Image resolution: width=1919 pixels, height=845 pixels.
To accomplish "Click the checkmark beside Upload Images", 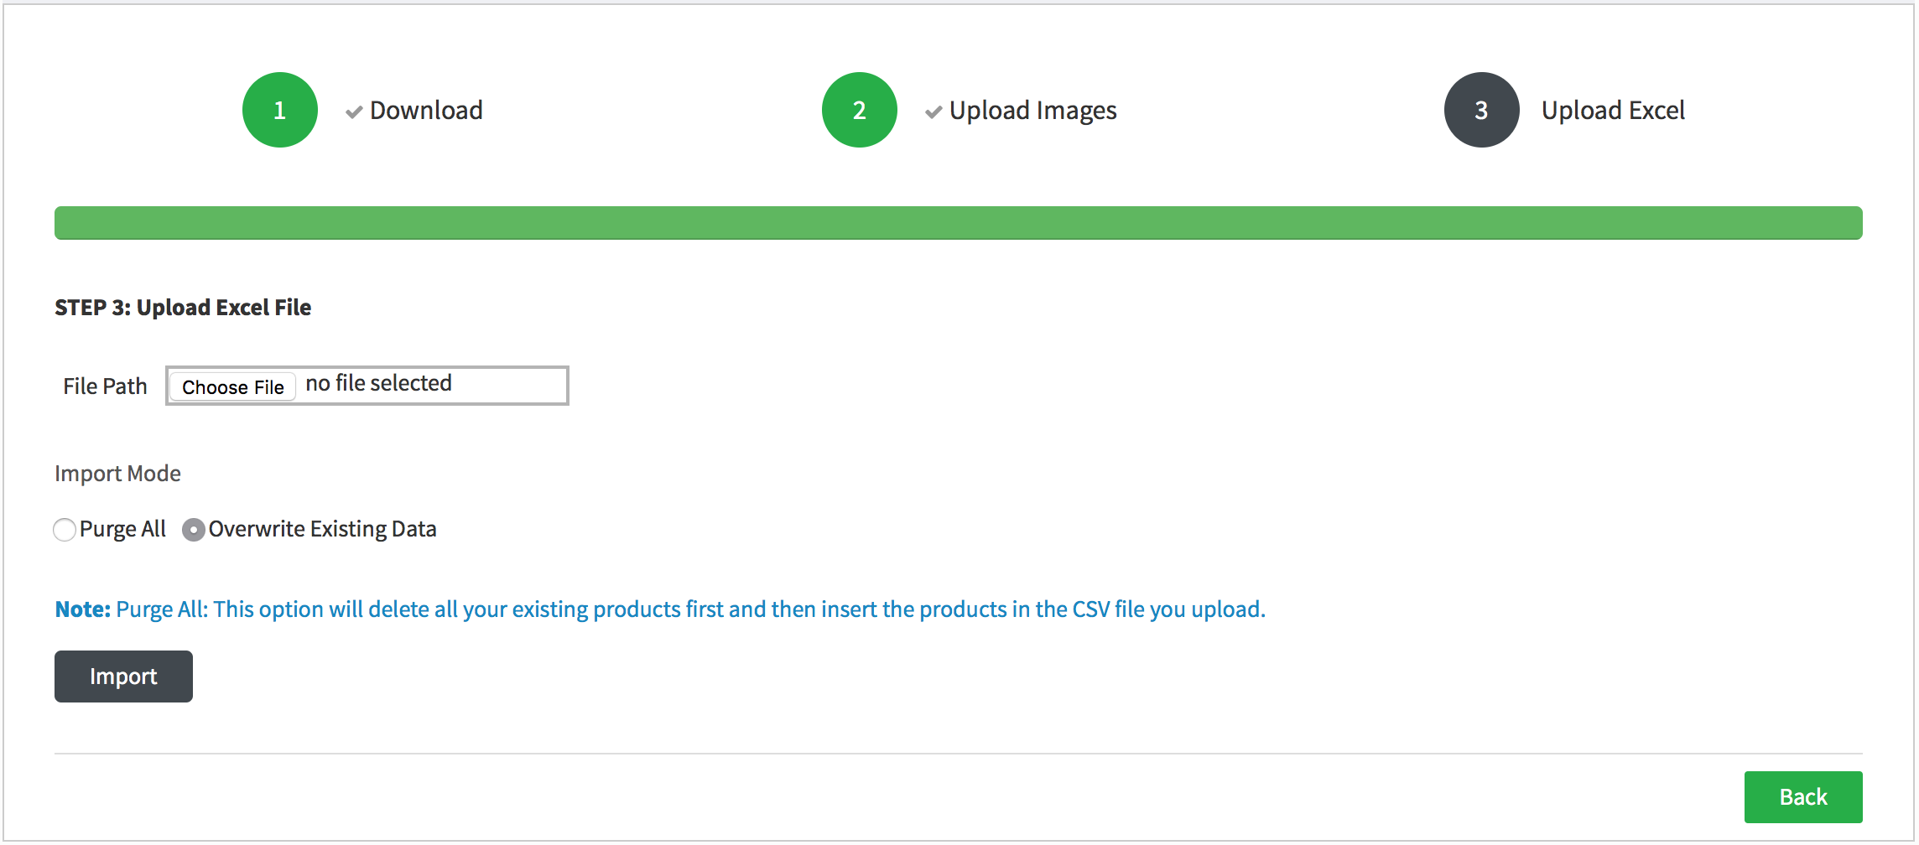I will point(933,111).
